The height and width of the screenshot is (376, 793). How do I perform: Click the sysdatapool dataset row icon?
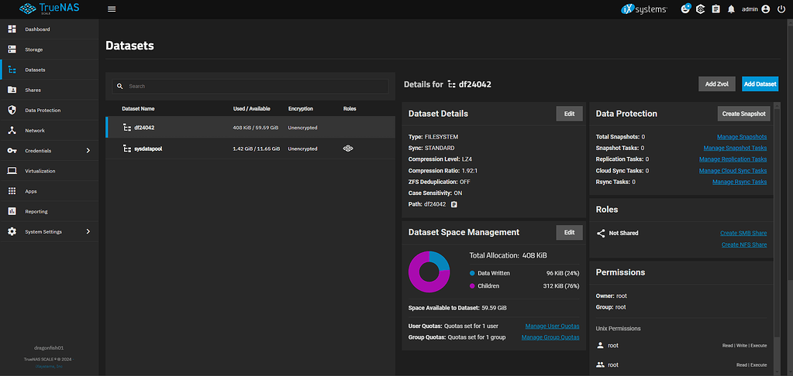(x=127, y=149)
